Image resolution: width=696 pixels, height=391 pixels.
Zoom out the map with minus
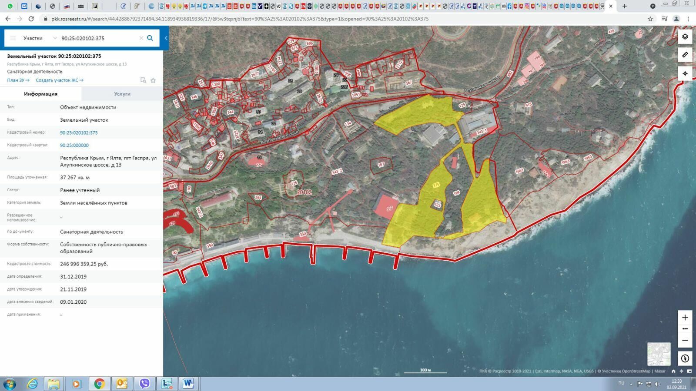(x=685, y=340)
